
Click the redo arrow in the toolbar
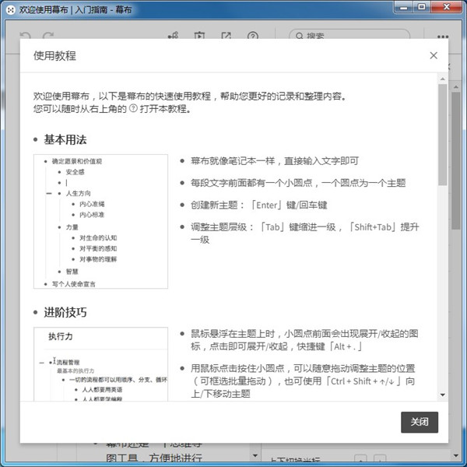[48, 36]
